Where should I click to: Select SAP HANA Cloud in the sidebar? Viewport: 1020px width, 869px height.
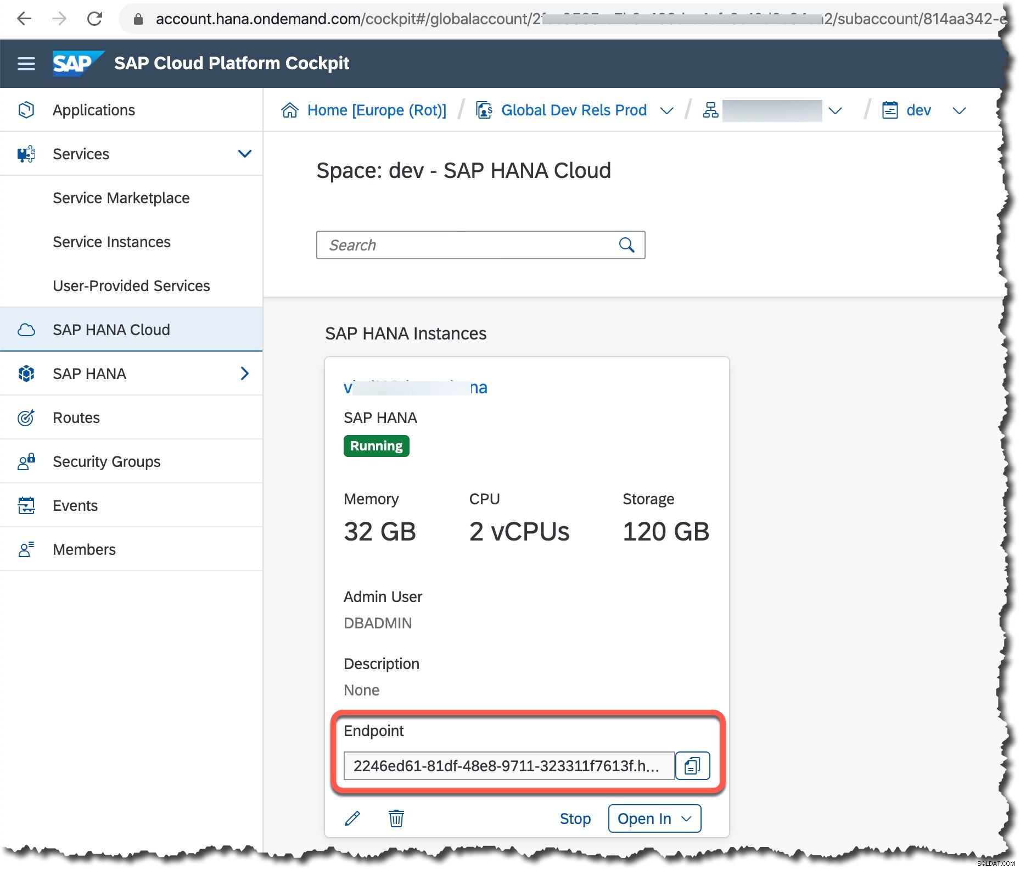(131, 330)
